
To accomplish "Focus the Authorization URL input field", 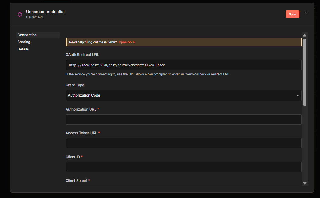I will pyautogui.click(x=183, y=120).
